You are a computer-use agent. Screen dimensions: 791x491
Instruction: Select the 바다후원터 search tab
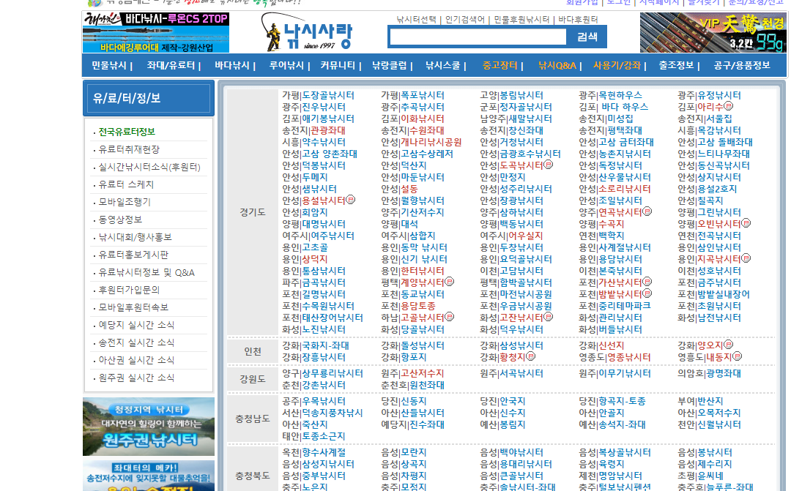pyautogui.click(x=578, y=20)
